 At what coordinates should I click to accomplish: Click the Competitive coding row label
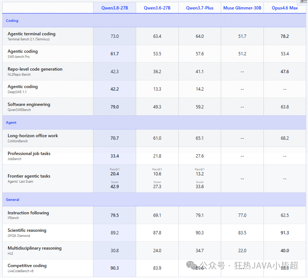coord(27,266)
